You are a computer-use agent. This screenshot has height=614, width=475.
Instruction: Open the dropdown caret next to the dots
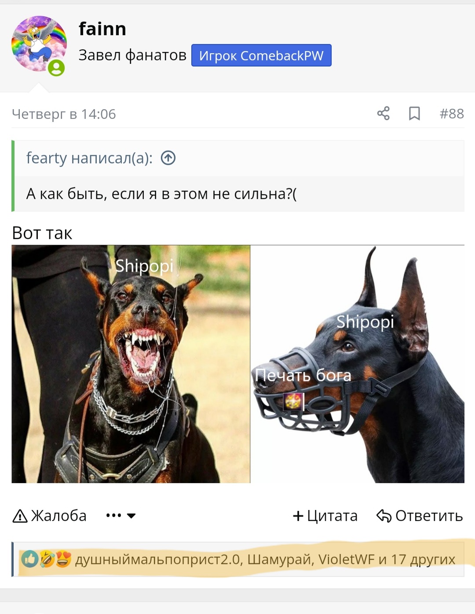tap(131, 516)
